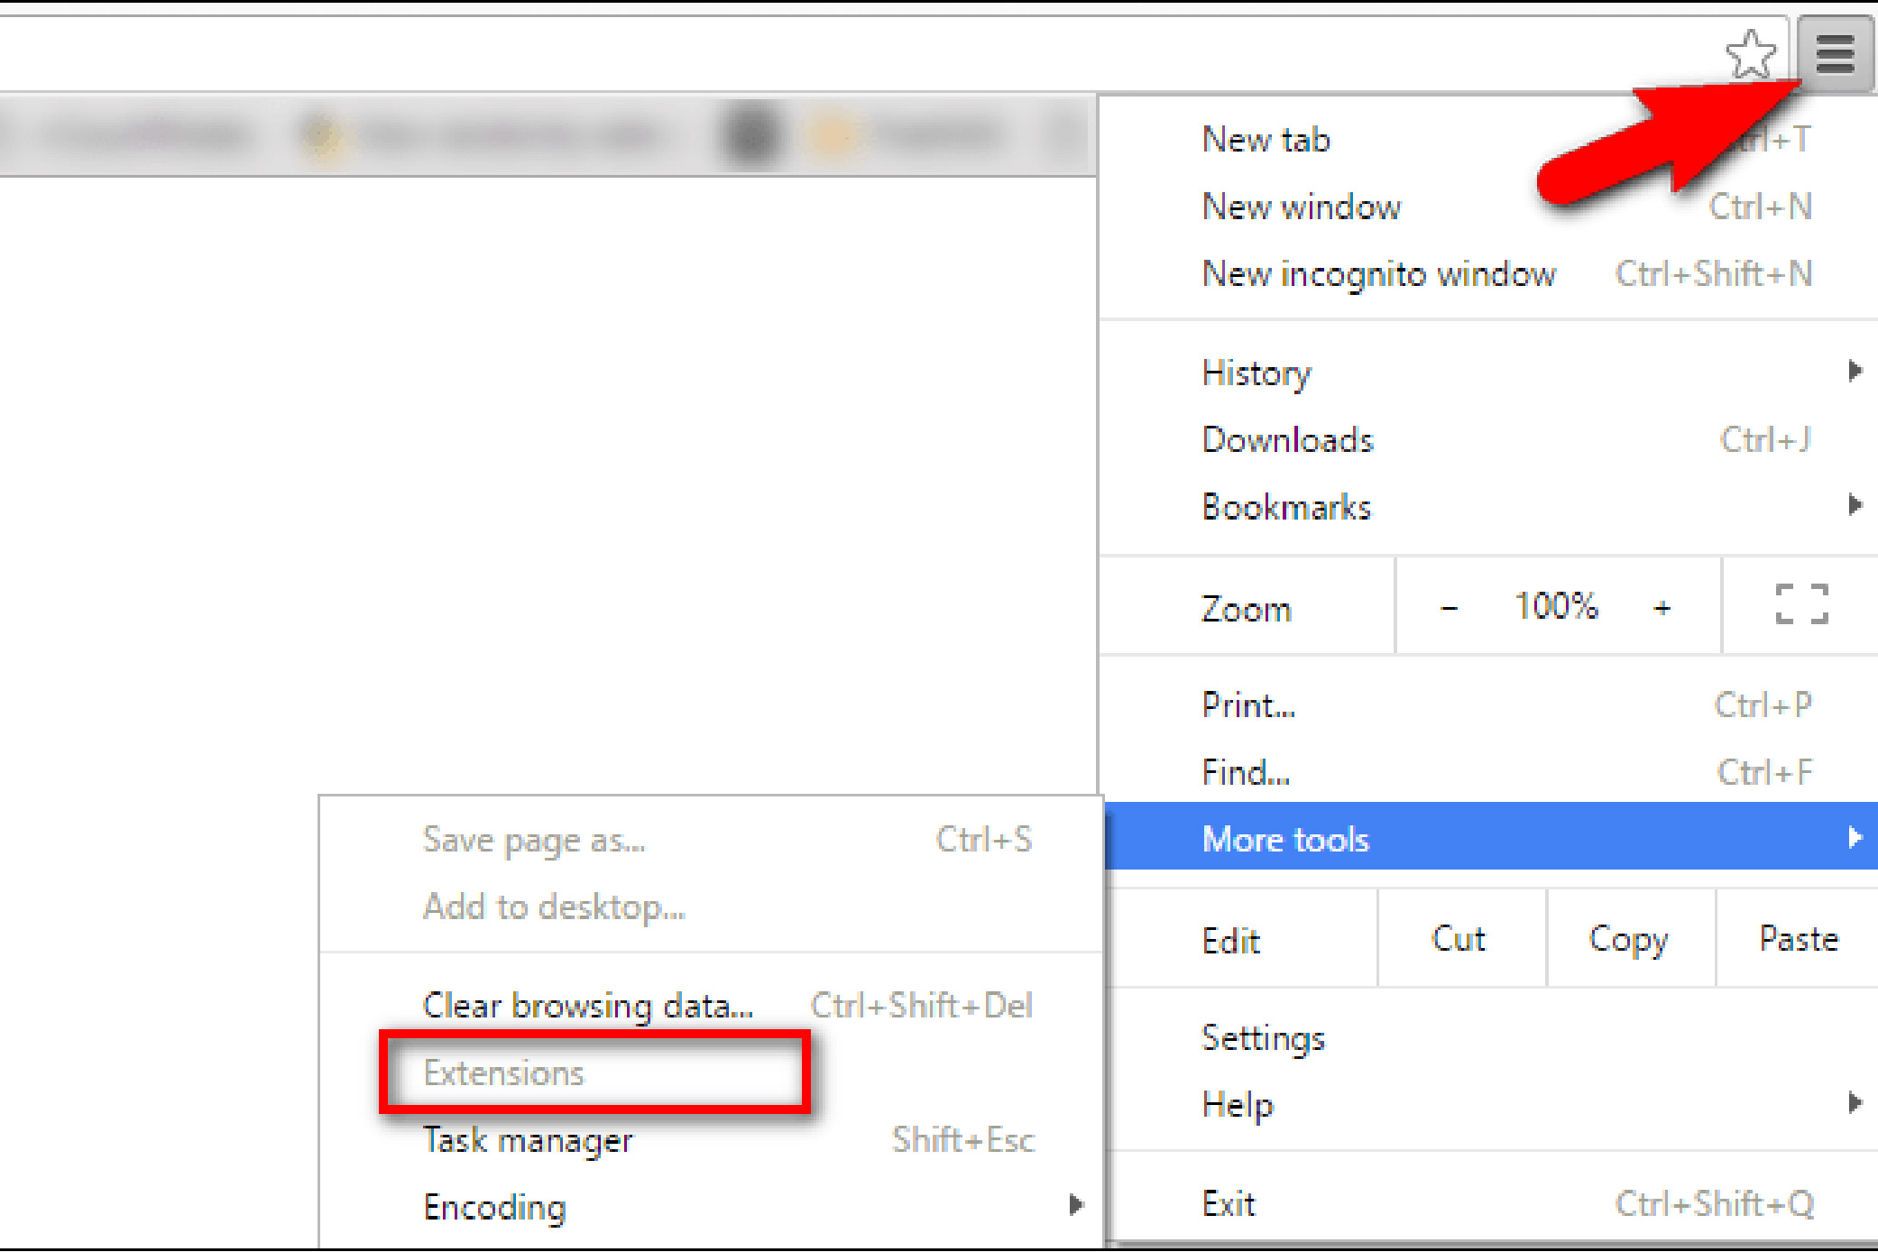Open a New window
The width and height of the screenshot is (1878, 1252).
pos(1490,207)
